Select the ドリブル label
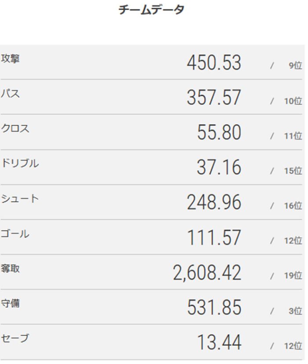This screenshot has width=308, height=364. pos(20,163)
